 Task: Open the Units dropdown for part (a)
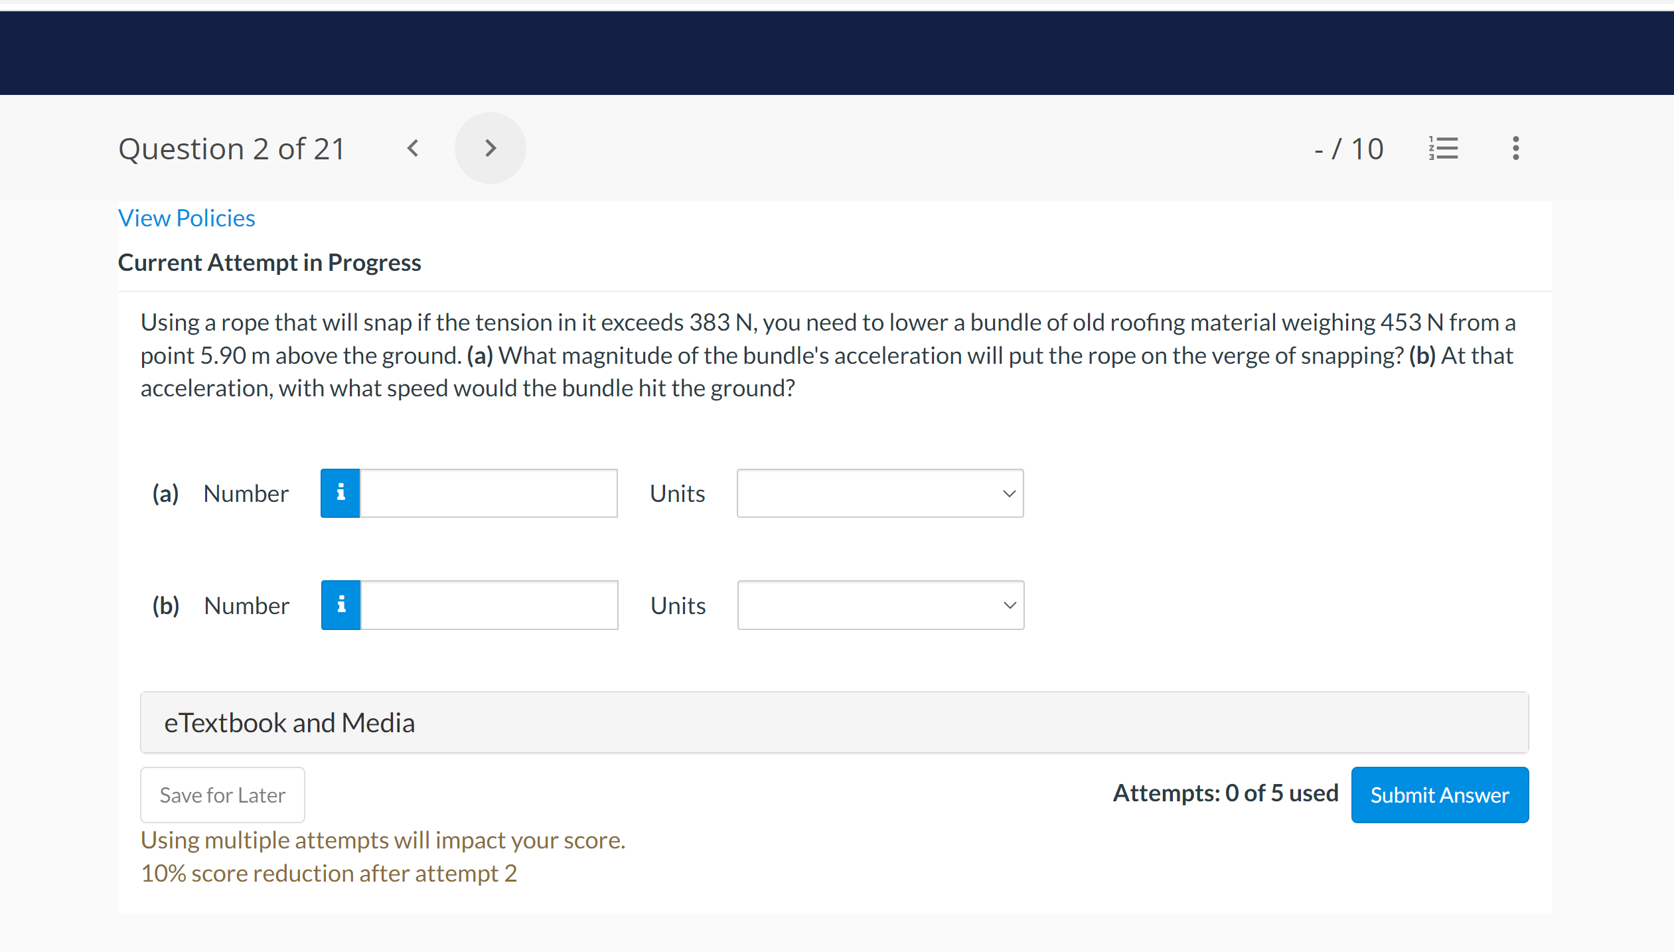(x=879, y=493)
